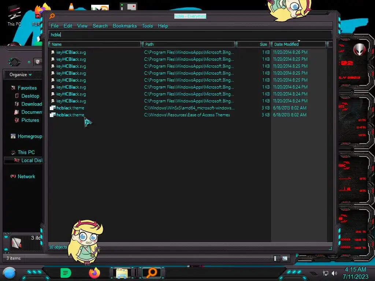Select Favorites in Explorer navigation pane
Image resolution: width=375 pixels, height=281 pixels.
point(27,88)
